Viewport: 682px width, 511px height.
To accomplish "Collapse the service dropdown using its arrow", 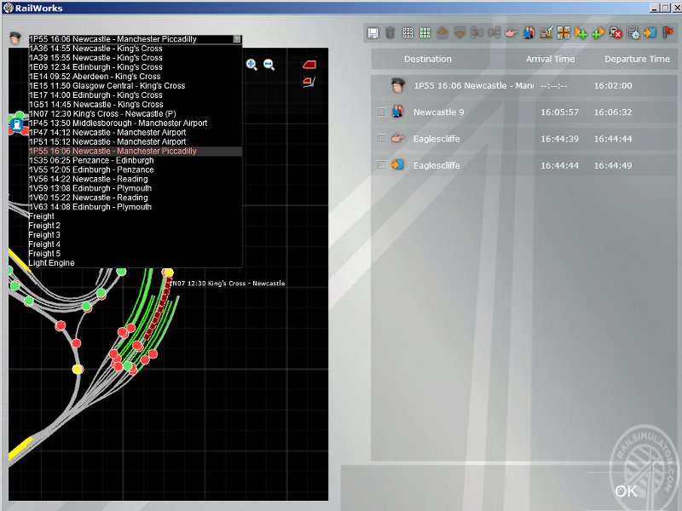I will coord(237,39).
